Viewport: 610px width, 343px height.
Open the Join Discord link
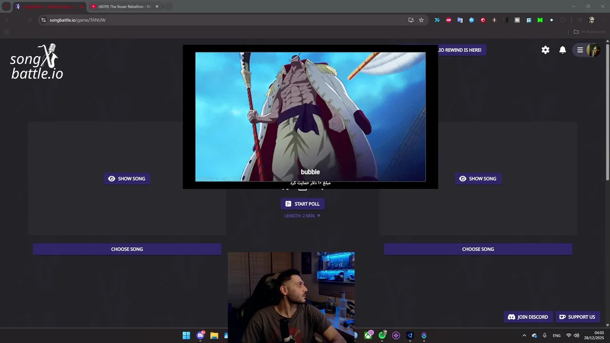pyautogui.click(x=528, y=317)
